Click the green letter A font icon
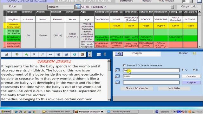The height and width of the screenshot is (114, 203). coord(26,54)
